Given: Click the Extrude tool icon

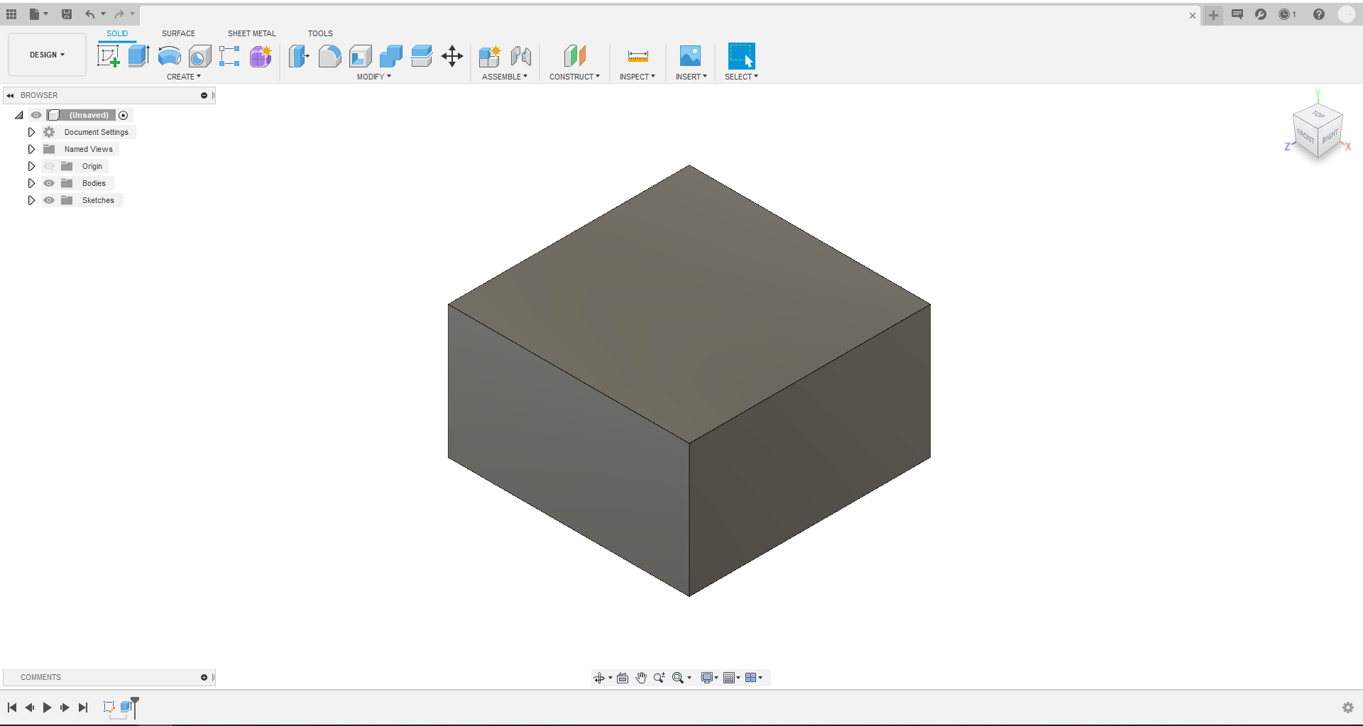Looking at the screenshot, I should click(x=138, y=56).
